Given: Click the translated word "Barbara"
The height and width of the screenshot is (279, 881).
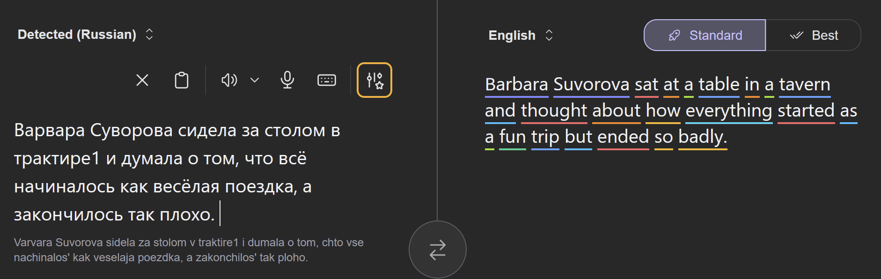Looking at the screenshot, I should coord(516,85).
